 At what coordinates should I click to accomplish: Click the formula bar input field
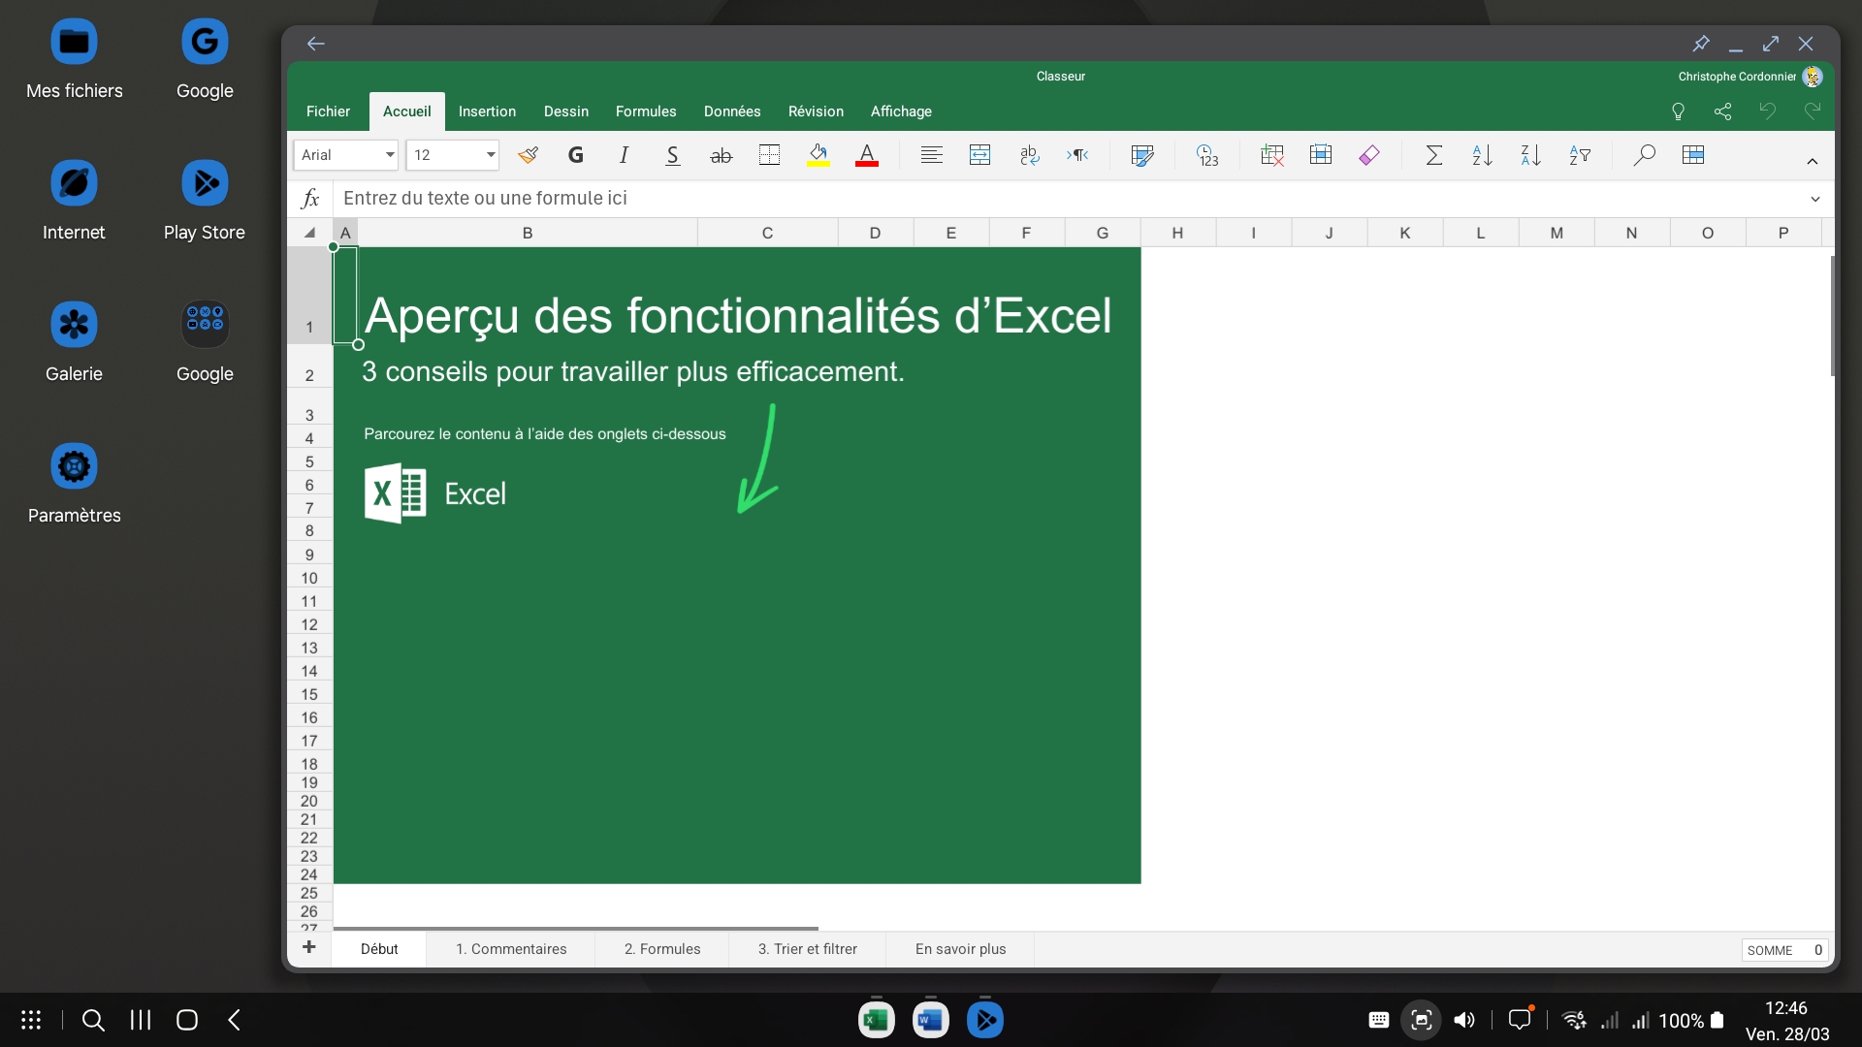tap(1067, 199)
